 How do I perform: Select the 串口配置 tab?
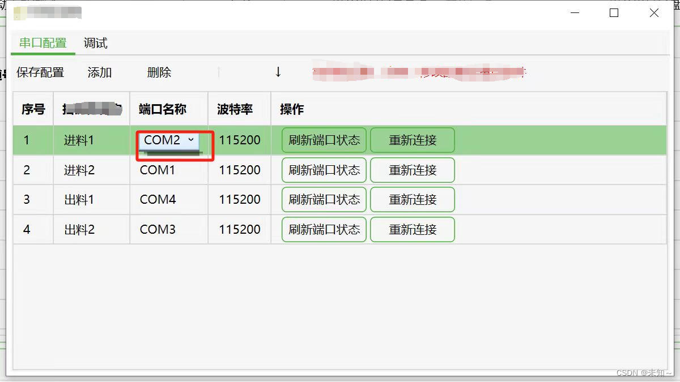(43, 43)
